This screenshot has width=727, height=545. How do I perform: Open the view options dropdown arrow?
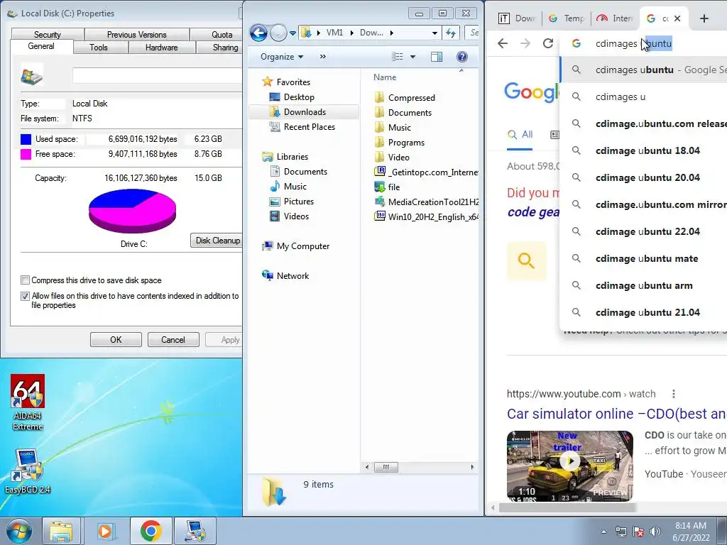[x=412, y=57]
